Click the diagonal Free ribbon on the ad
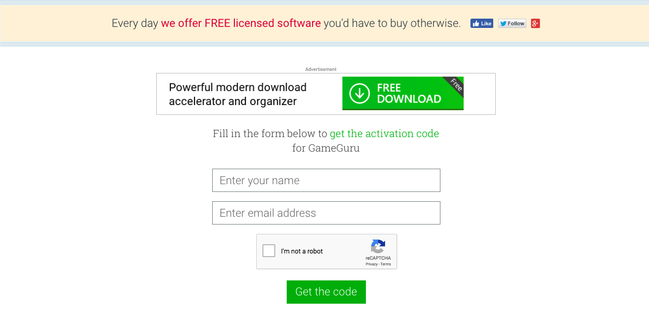 (x=454, y=86)
